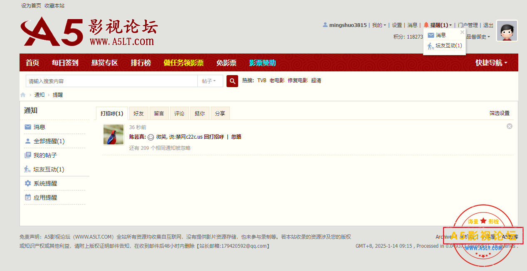
Task: Click the 坛友互动(1) entry in the reminder popup
Action: click(x=449, y=46)
